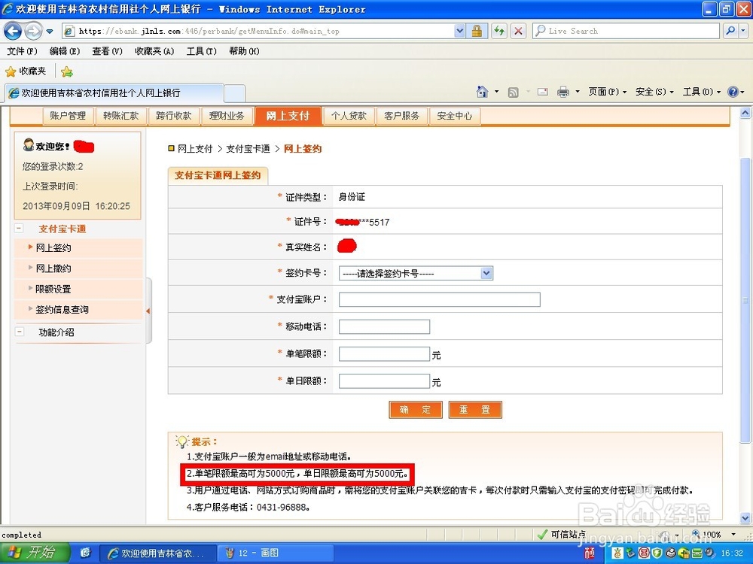The width and height of the screenshot is (753, 564).
Task: Click the page scrollbar down arrow
Action: pos(745,518)
